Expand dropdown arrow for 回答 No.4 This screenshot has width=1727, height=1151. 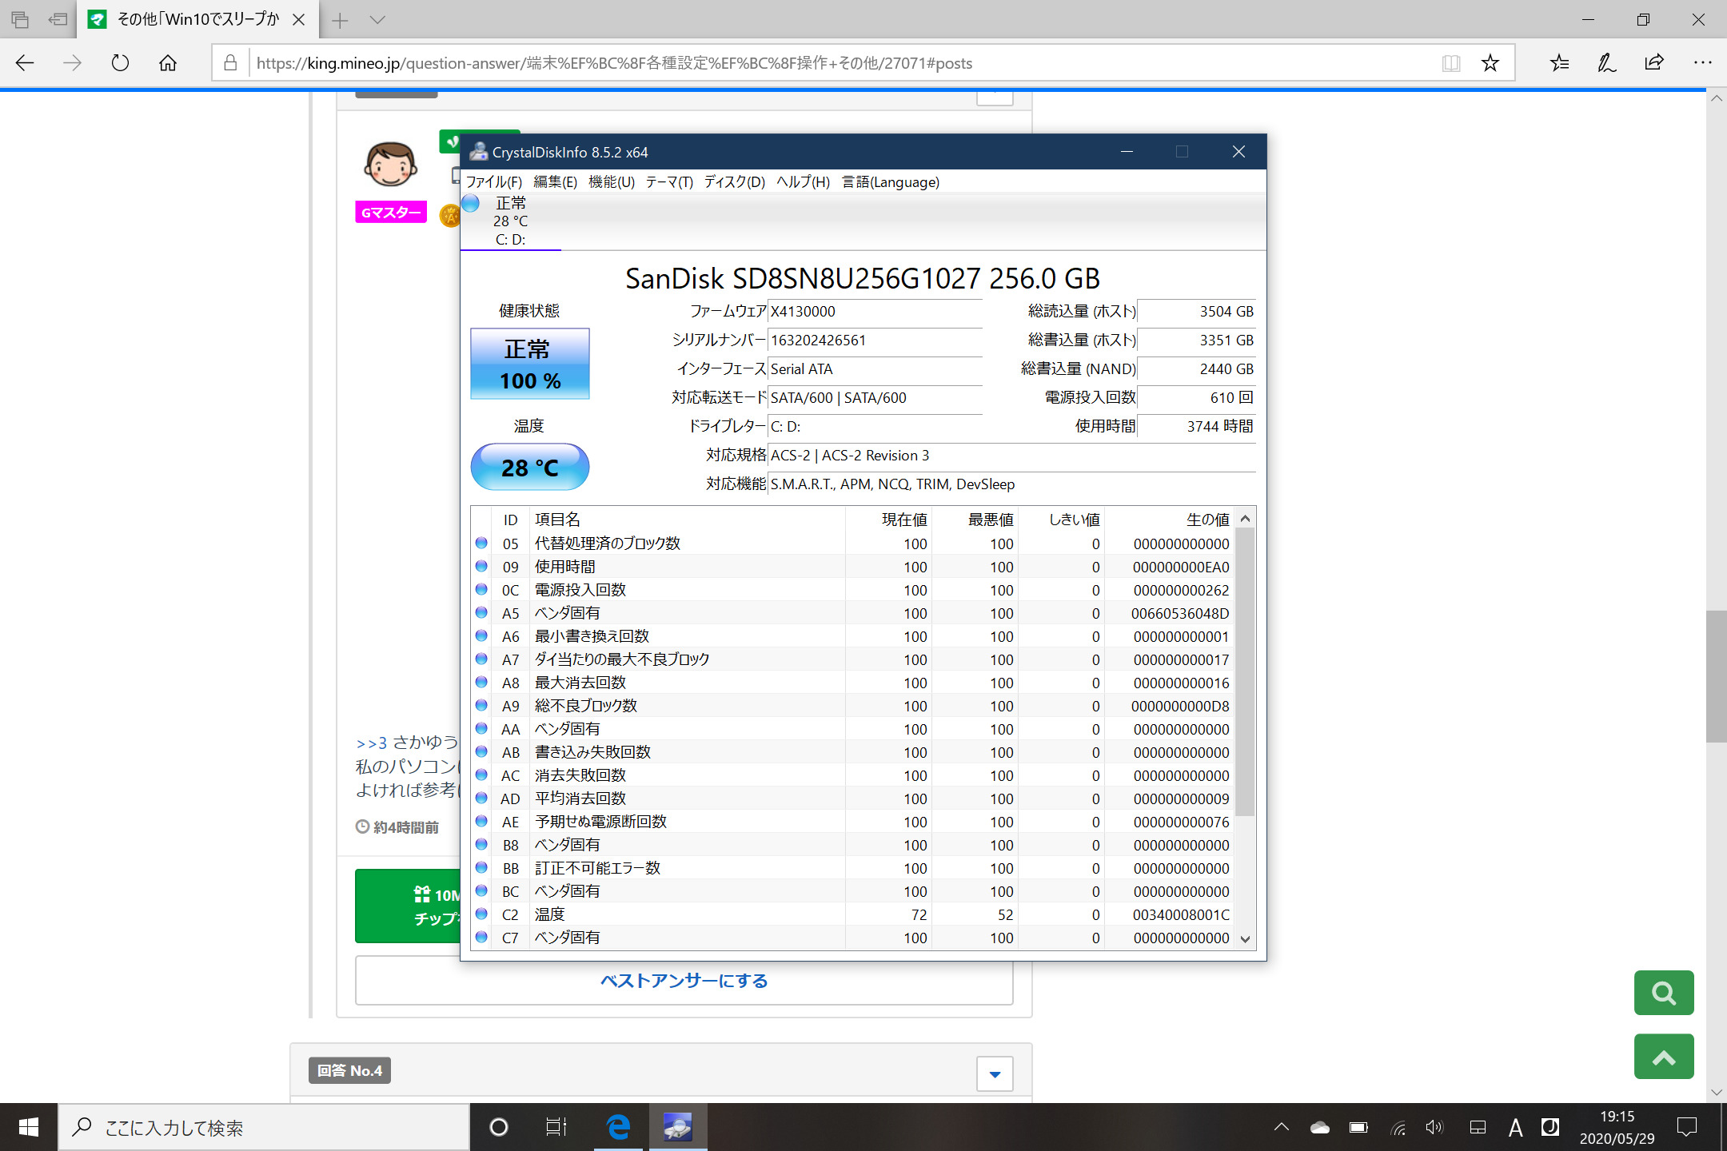click(995, 1073)
